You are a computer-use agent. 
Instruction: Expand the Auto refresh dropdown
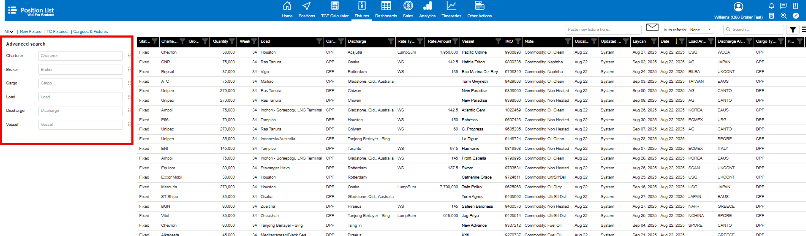[x=701, y=30]
